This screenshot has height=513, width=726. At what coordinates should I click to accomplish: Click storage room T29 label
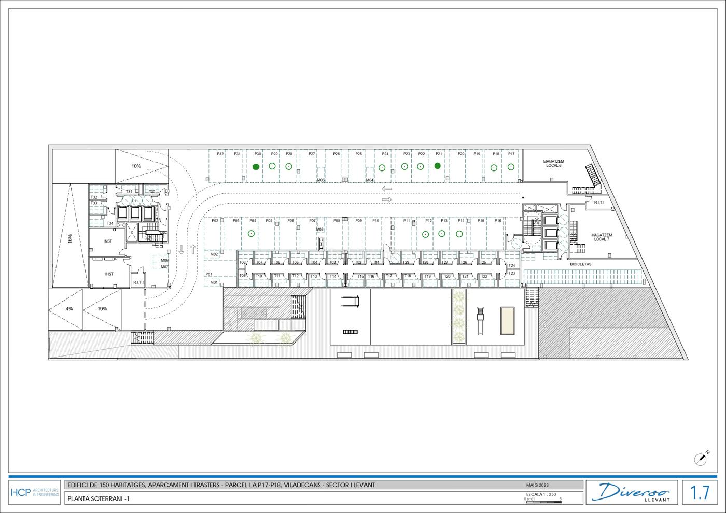click(x=406, y=262)
